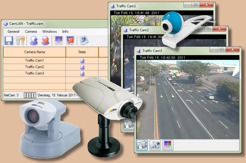Click the webcam icon in Traffic Cam2 title bar
This screenshot has height=163, width=246.
(126, 30)
